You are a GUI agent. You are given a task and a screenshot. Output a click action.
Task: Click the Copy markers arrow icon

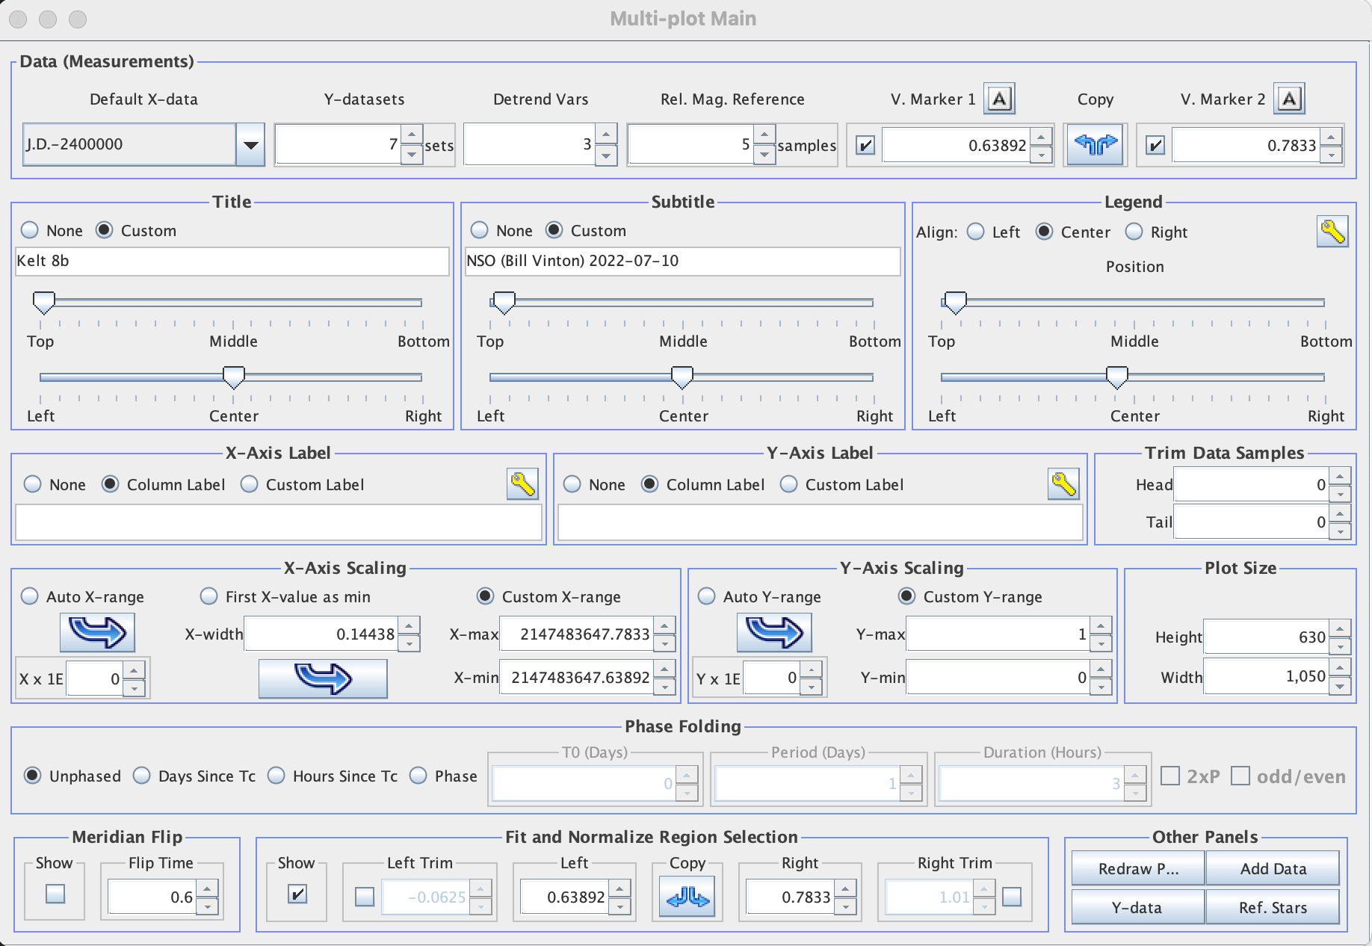tap(1096, 144)
